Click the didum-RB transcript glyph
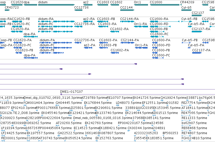Screen dimensions: 215x142 coord(56,32)
